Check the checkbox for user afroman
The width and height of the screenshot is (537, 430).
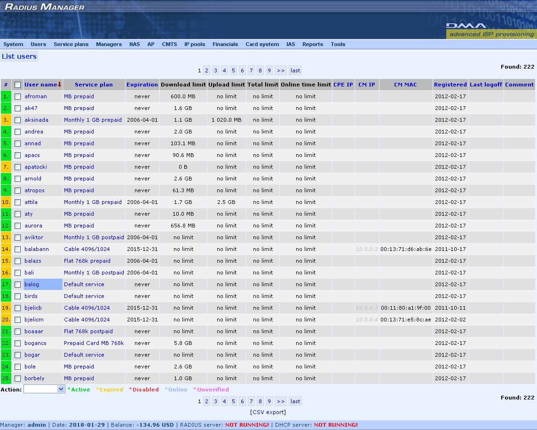(x=17, y=96)
